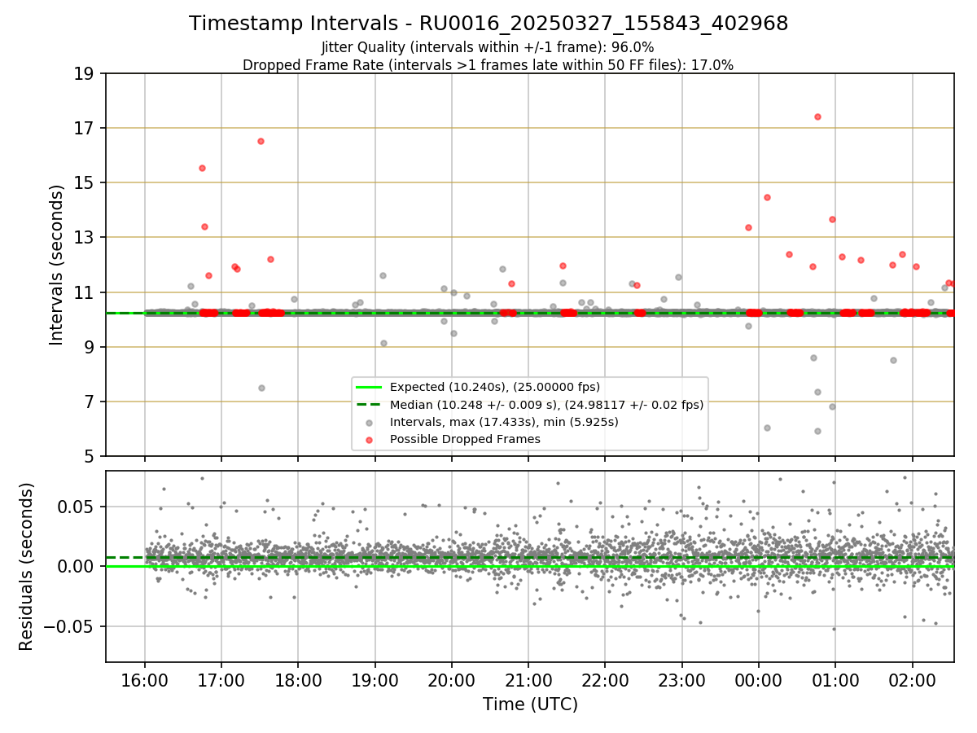Click the red dot marker in the legend
The height and width of the screenshot is (733, 977).
(370, 440)
